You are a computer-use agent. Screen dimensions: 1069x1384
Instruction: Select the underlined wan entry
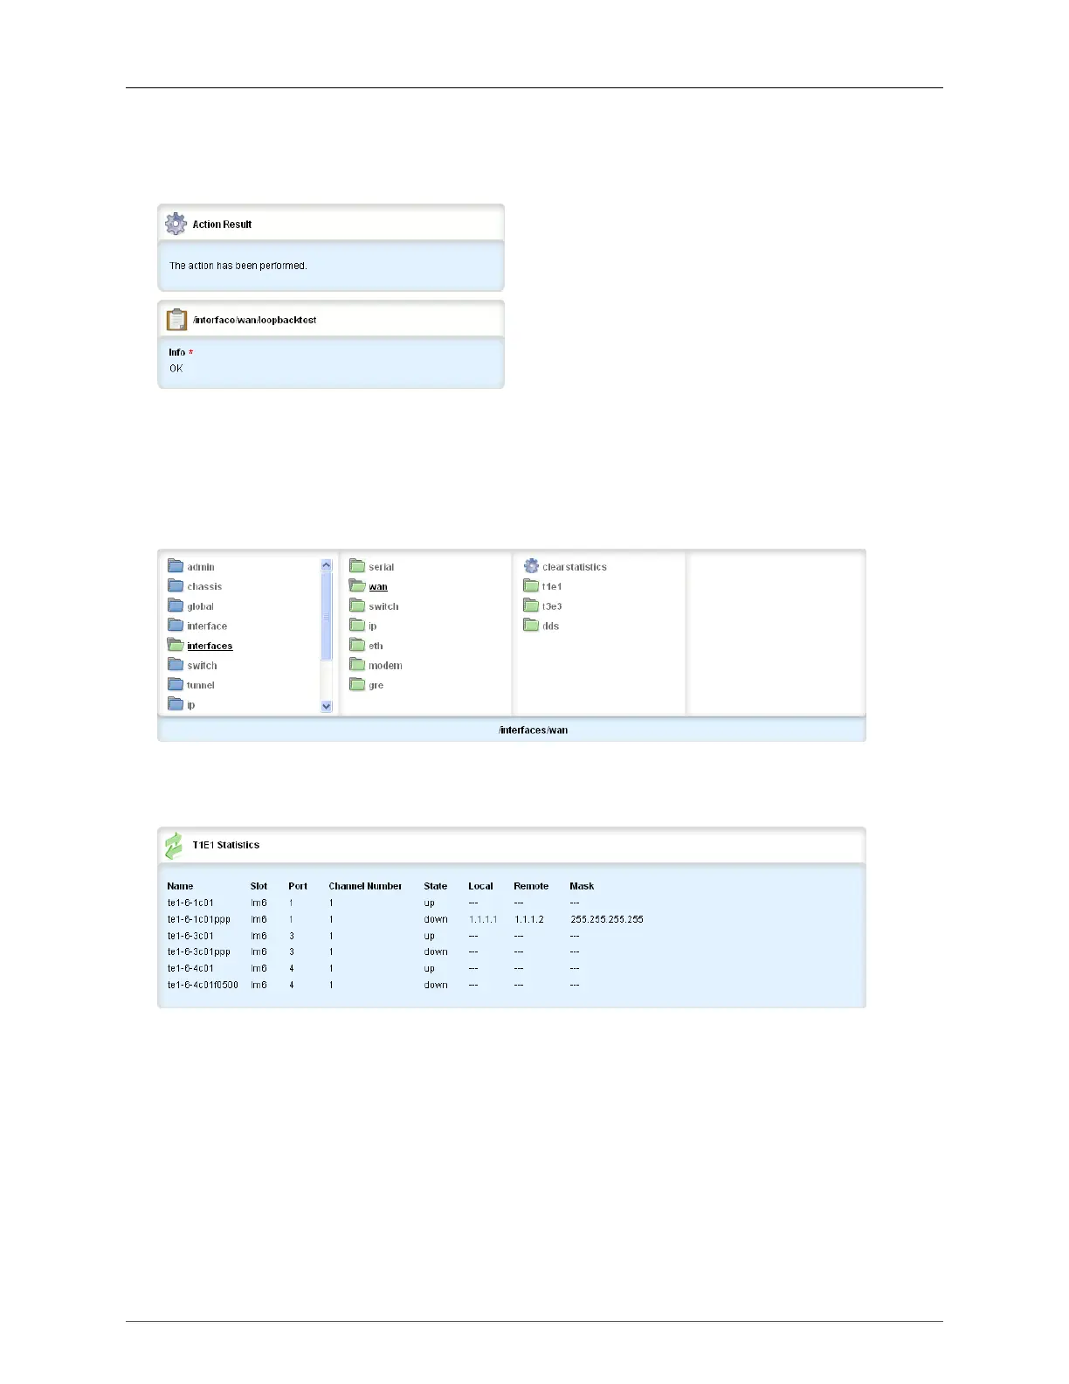tap(378, 586)
